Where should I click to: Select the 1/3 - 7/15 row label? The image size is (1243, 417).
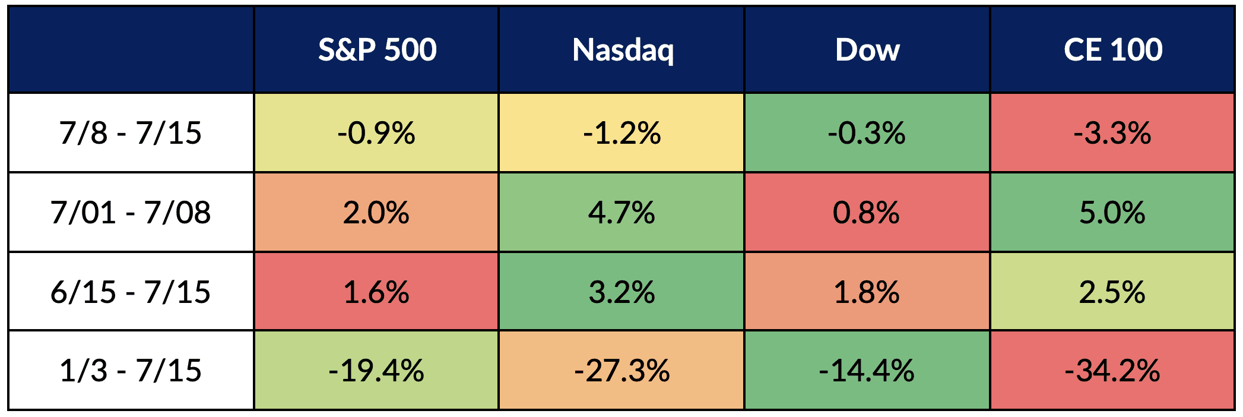pyautogui.click(x=131, y=371)
